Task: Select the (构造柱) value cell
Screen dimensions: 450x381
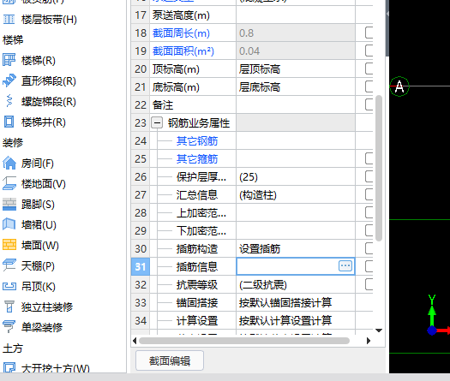Action: click(x=296, y=195)
